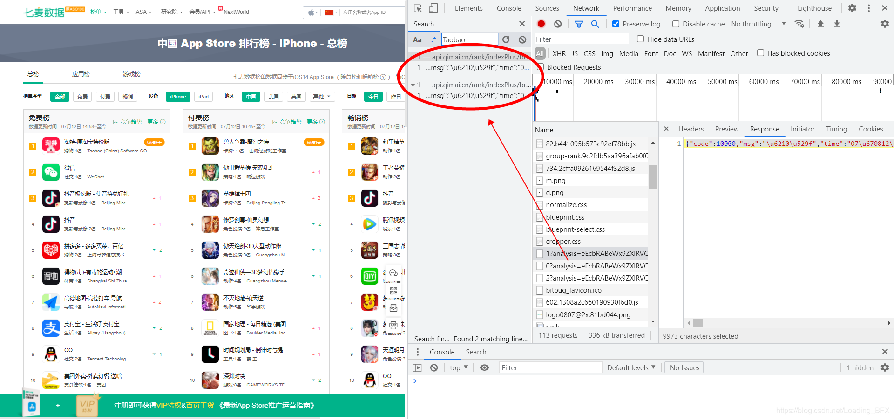Select the 昨日 date filter
Viewport: 894px width, 419px height.
click(x=396, y=97)
